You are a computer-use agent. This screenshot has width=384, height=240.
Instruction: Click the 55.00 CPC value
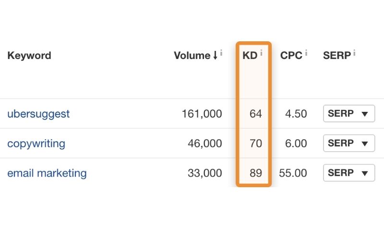293,173
